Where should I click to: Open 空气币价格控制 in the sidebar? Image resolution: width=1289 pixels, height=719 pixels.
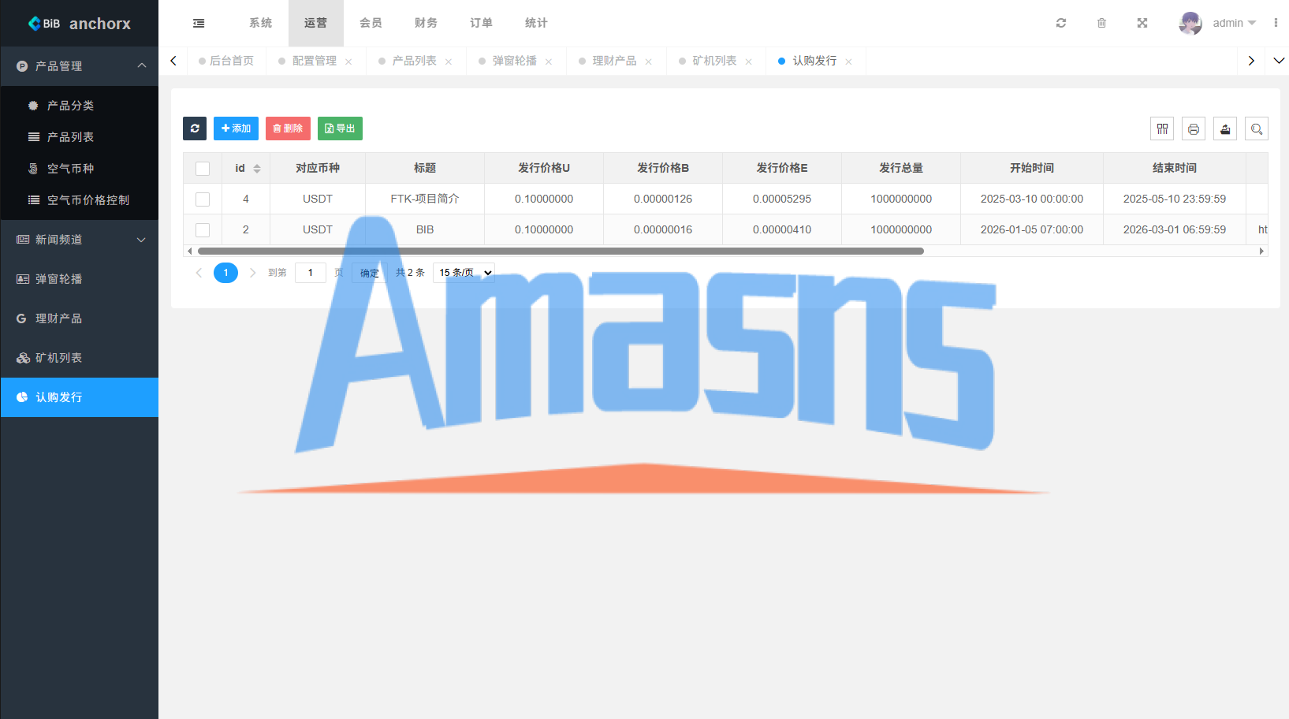(x=80, y=200)
